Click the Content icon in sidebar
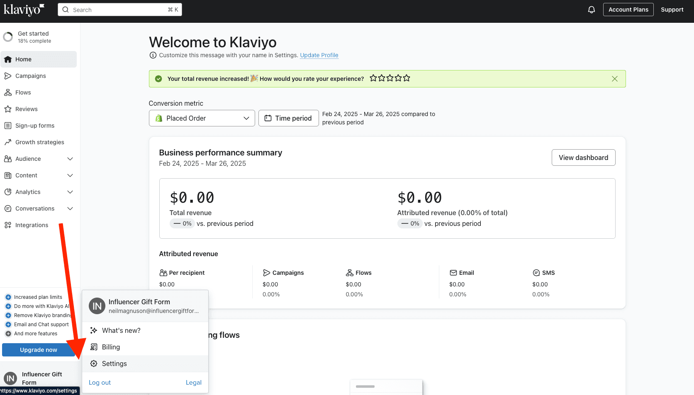The height and width of the screenshot is (395, 694). click(x=8, y=175)
